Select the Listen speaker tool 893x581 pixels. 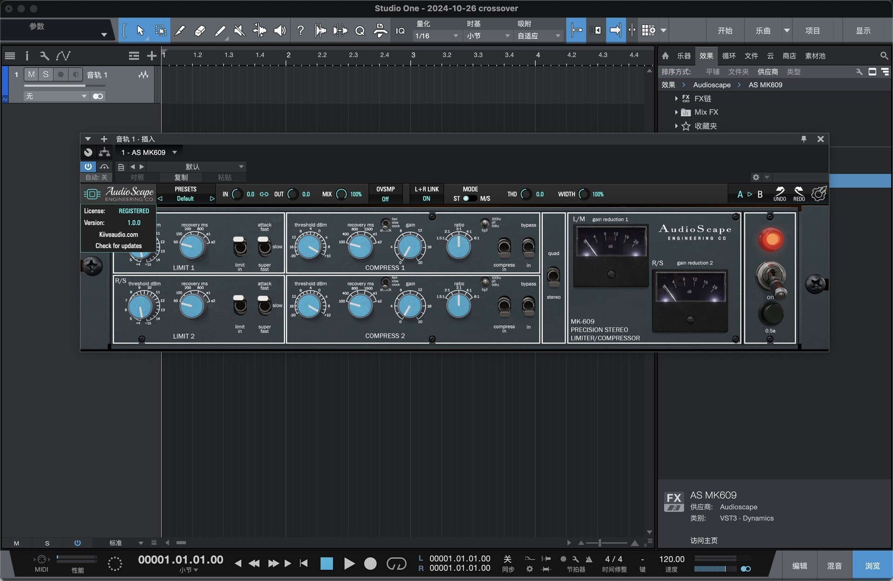(x=280, y=31)
